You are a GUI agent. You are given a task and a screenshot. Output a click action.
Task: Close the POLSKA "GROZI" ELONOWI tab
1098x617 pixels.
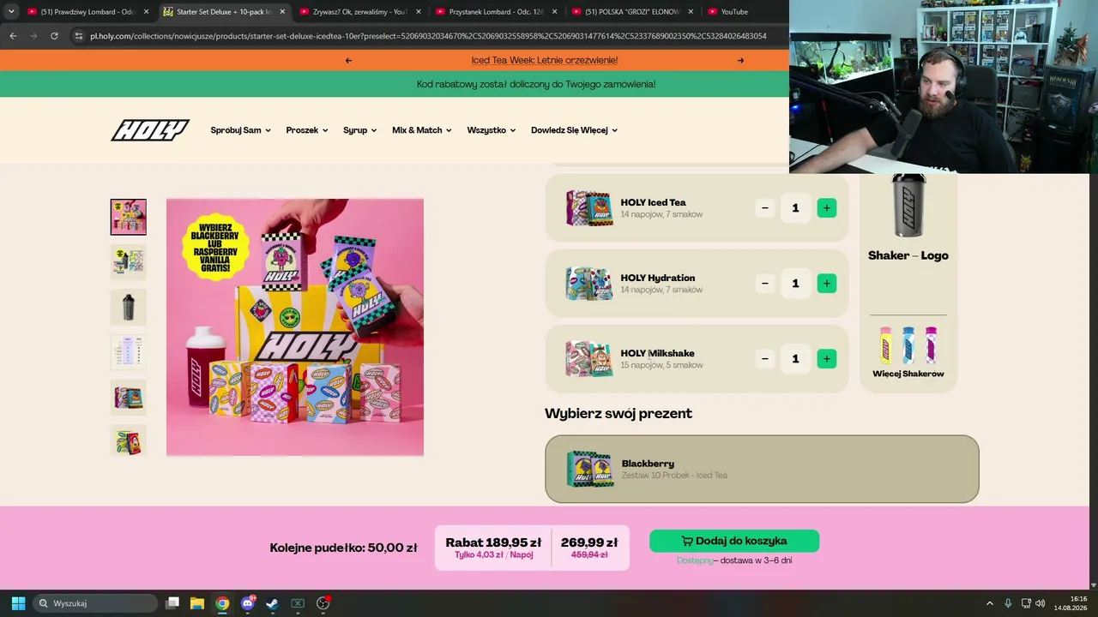coord(691,12)
